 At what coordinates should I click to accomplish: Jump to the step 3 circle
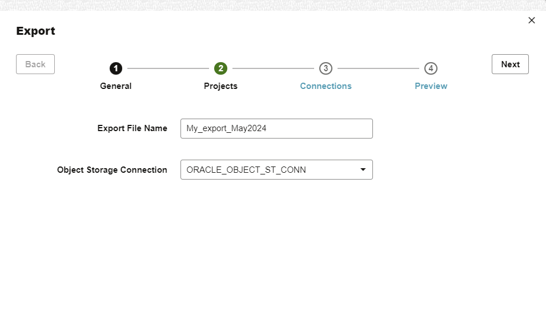click(x=326, y=68)
